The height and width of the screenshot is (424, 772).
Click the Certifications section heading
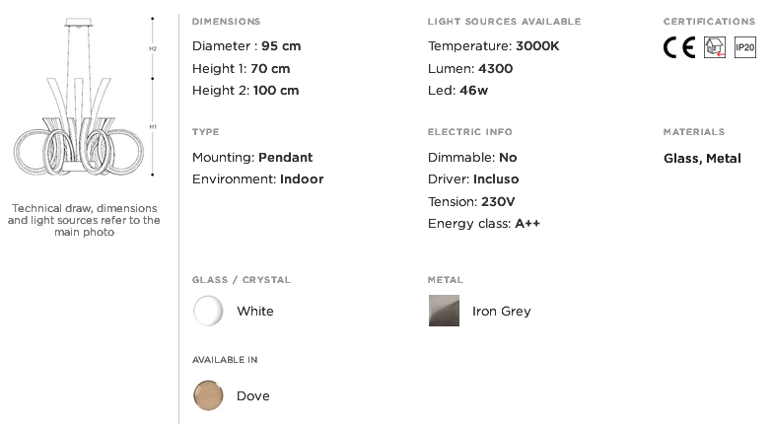(709, 22)
